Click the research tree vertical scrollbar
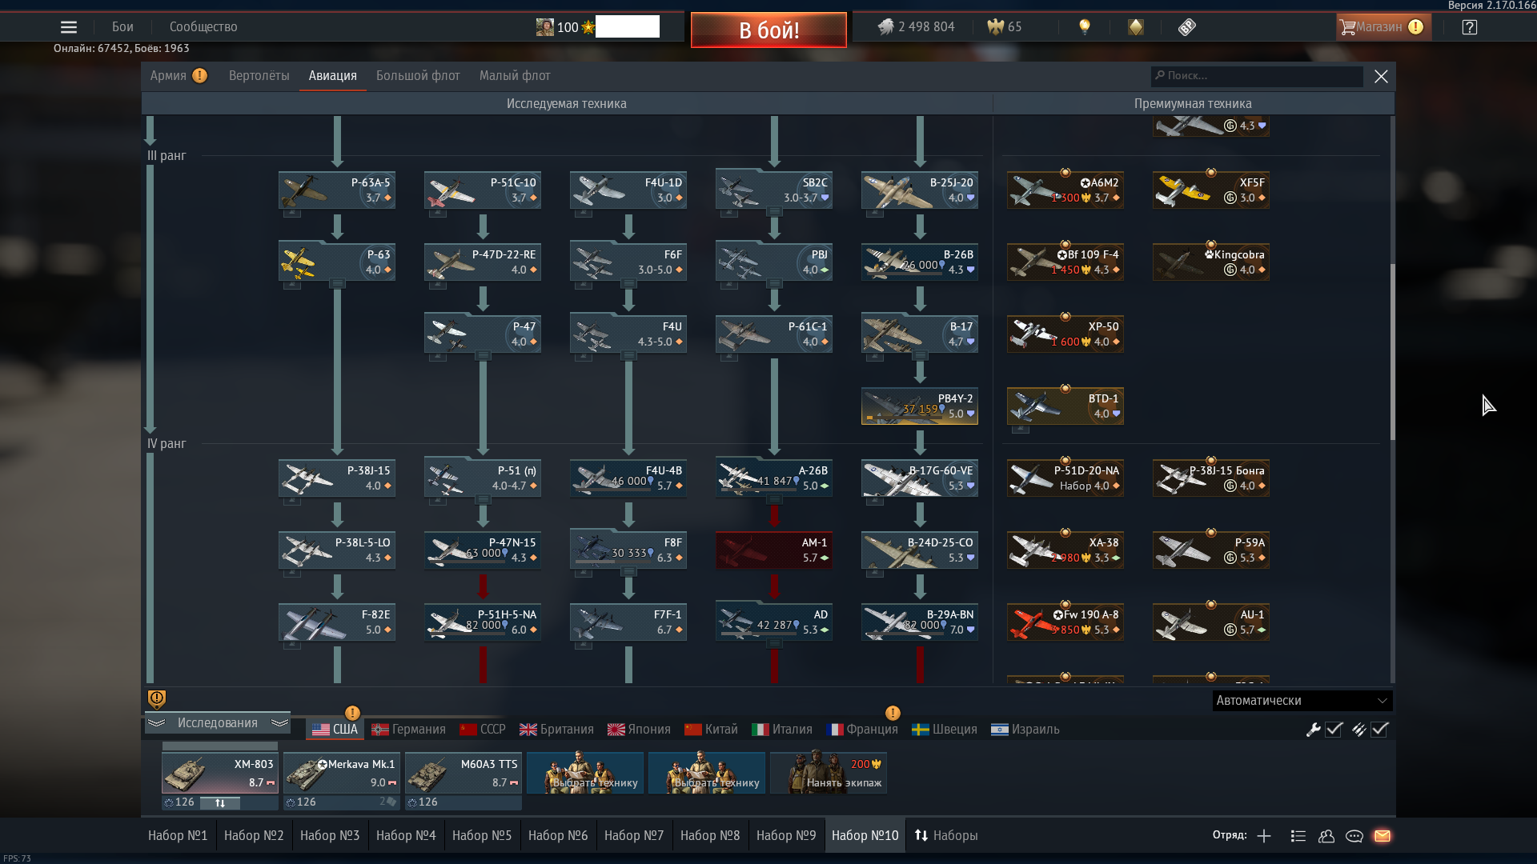This screenshot has height=864, width=1537. click(x=1392, y=352)
